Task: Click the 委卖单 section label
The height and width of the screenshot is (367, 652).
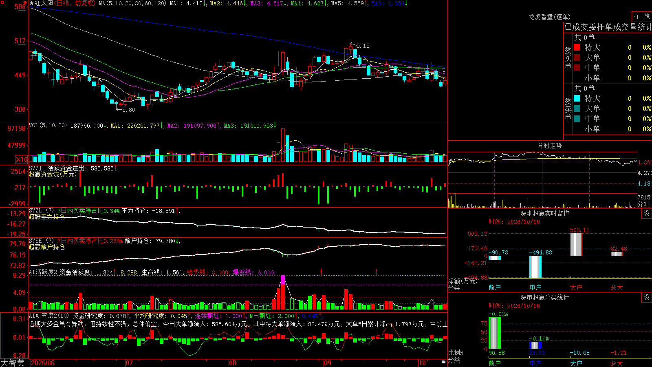Action: (x=568, y=109)
